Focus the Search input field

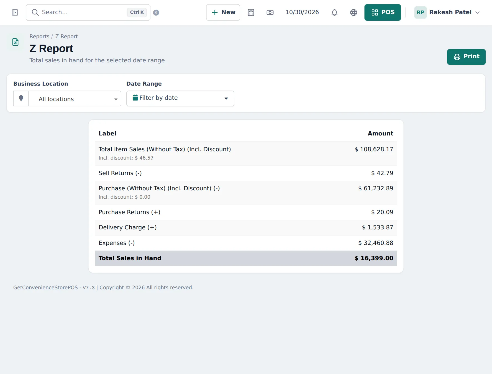88,12
